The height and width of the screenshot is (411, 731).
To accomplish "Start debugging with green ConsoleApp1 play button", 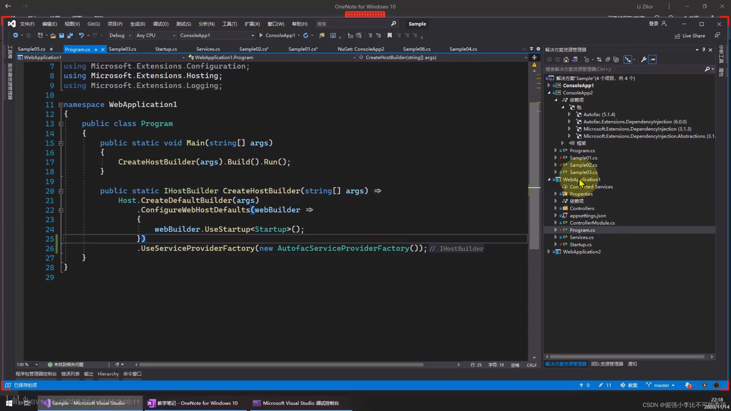I will pyautogui.click(x=261, y=35).
